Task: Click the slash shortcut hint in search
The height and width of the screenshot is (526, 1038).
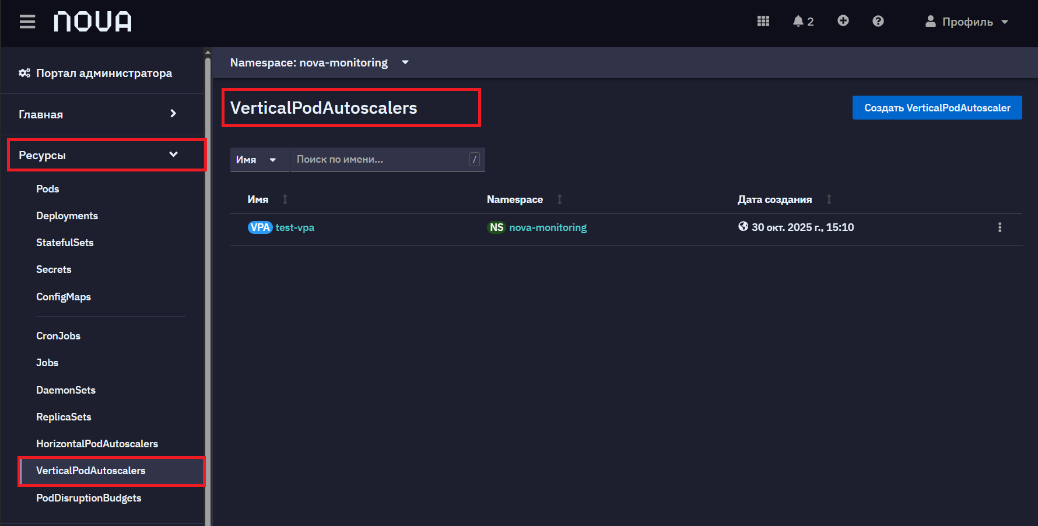Action: coord(475,159)
